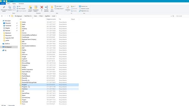189x106 pixels.
Task: Open Masaüstü in Quick access
Action: pos(8,23)
